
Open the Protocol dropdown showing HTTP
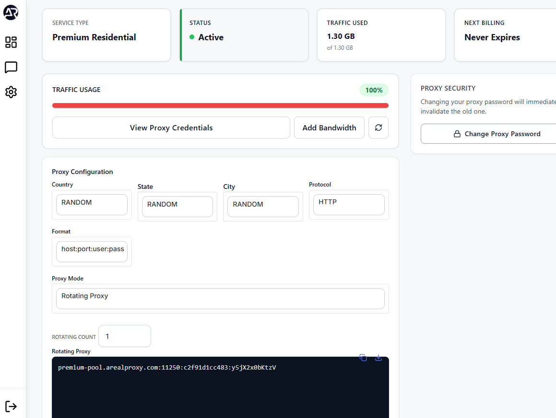click(x=349, y=204)
